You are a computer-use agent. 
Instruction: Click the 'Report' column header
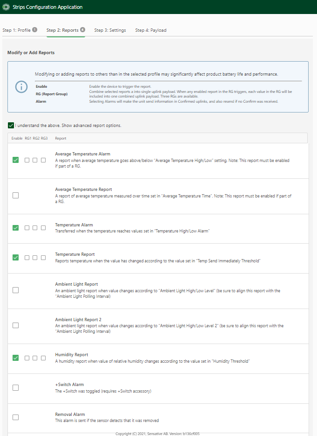[x=61, y=138]
